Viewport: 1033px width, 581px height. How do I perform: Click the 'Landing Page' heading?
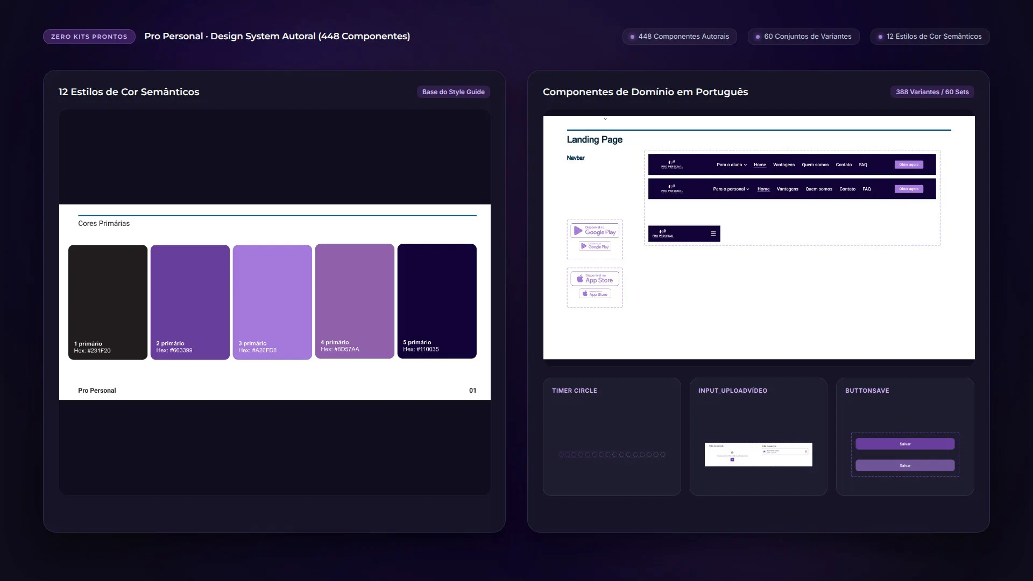click(x=595, y=139)
